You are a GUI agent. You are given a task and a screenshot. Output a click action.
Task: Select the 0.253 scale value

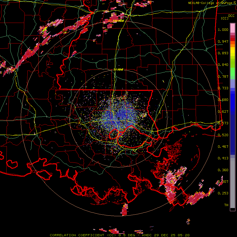(x=223, y=193)
